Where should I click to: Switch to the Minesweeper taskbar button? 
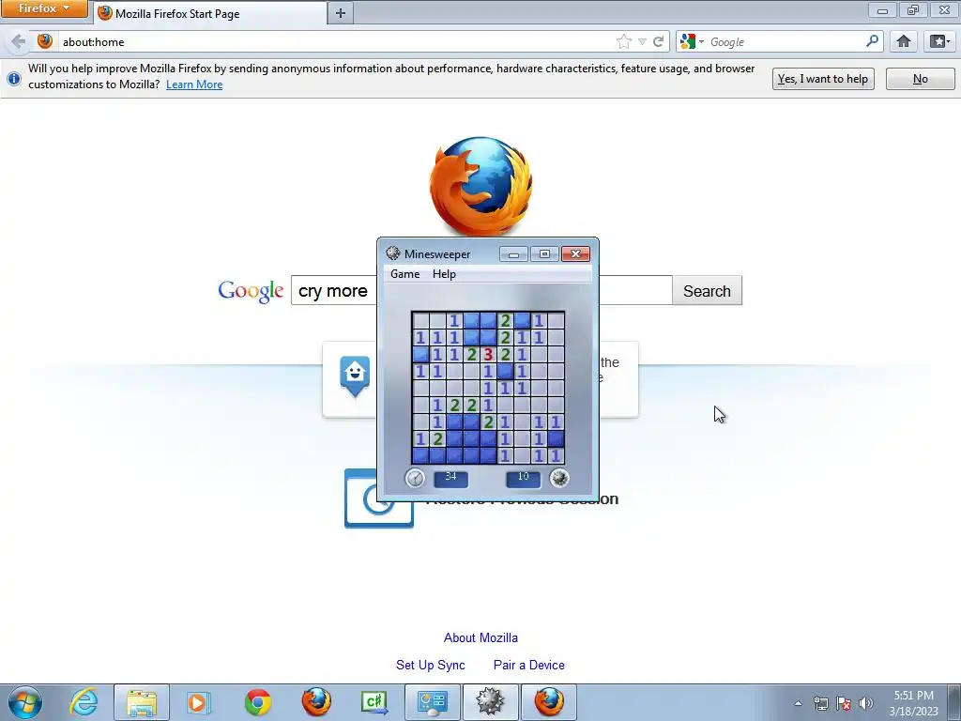[x=490, y=702]
